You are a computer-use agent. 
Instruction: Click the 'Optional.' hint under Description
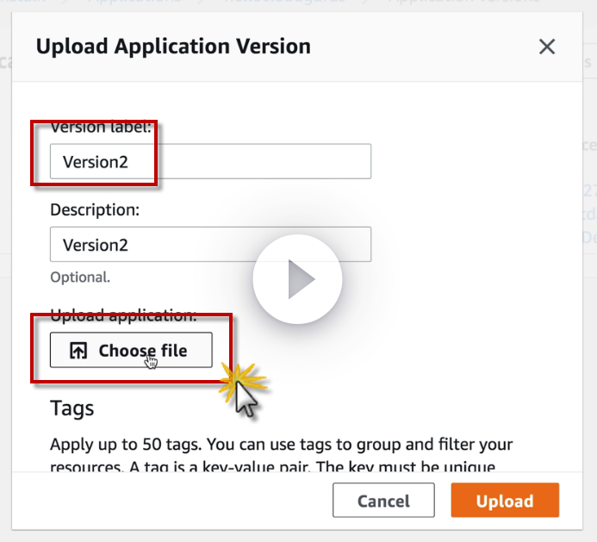coord(80,277)
